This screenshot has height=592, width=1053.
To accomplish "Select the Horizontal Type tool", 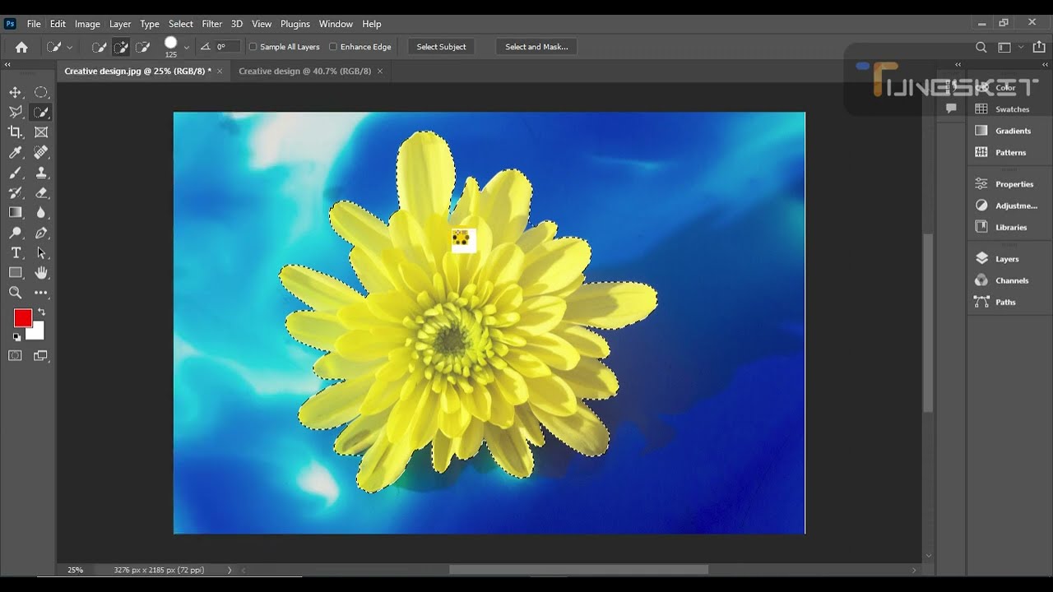I will coord(16,252).
